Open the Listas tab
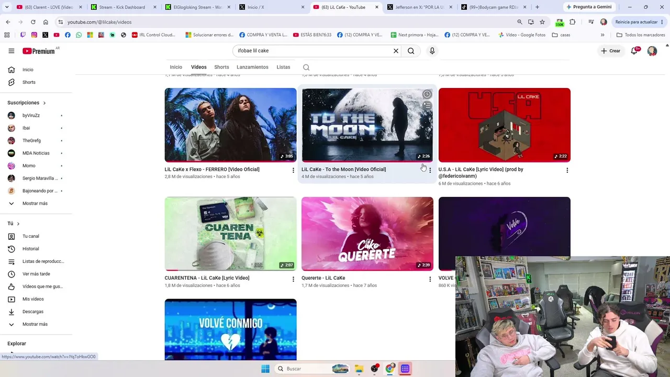 [x=283, y=67]
